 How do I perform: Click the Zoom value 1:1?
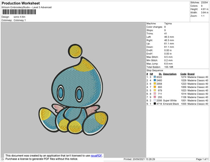(203, 16)
